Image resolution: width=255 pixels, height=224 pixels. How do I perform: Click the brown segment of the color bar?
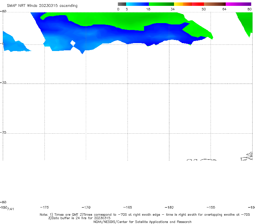click(x=215, y=4)
